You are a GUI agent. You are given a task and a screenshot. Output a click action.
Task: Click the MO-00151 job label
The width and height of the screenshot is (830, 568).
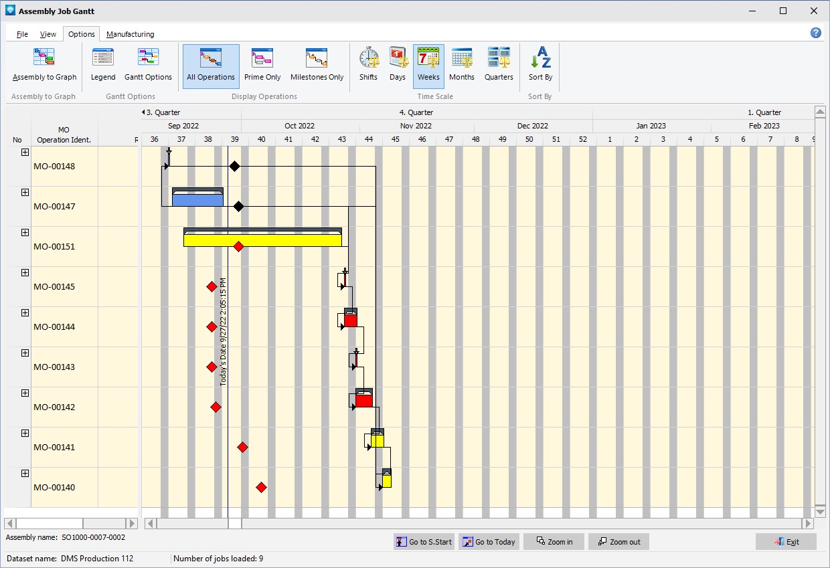(54, 246)
